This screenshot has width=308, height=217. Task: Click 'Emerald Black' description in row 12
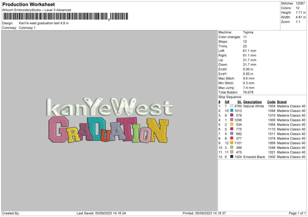pyautogui.click(x=254, y=157)
